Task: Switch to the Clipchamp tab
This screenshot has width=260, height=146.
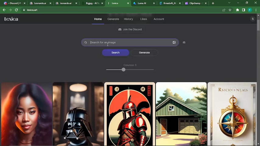Action: coord(196,3)
